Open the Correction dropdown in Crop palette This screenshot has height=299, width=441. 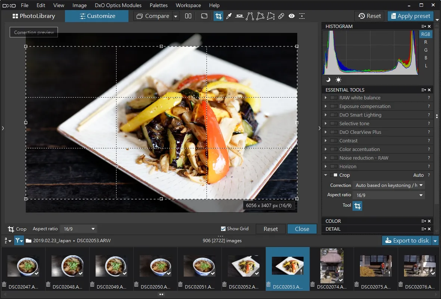click(389, 185)
